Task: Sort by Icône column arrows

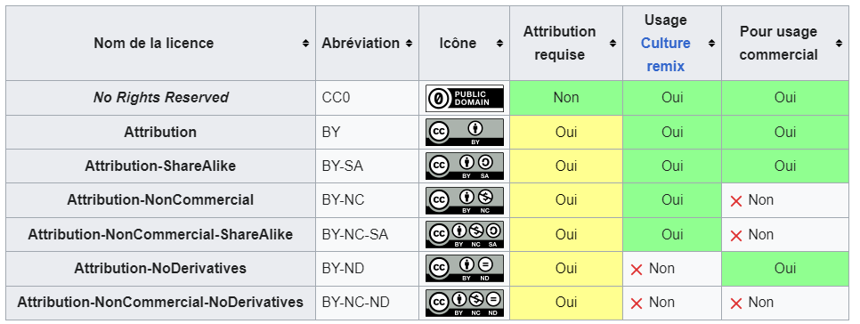Action: (x=499, y=44)
